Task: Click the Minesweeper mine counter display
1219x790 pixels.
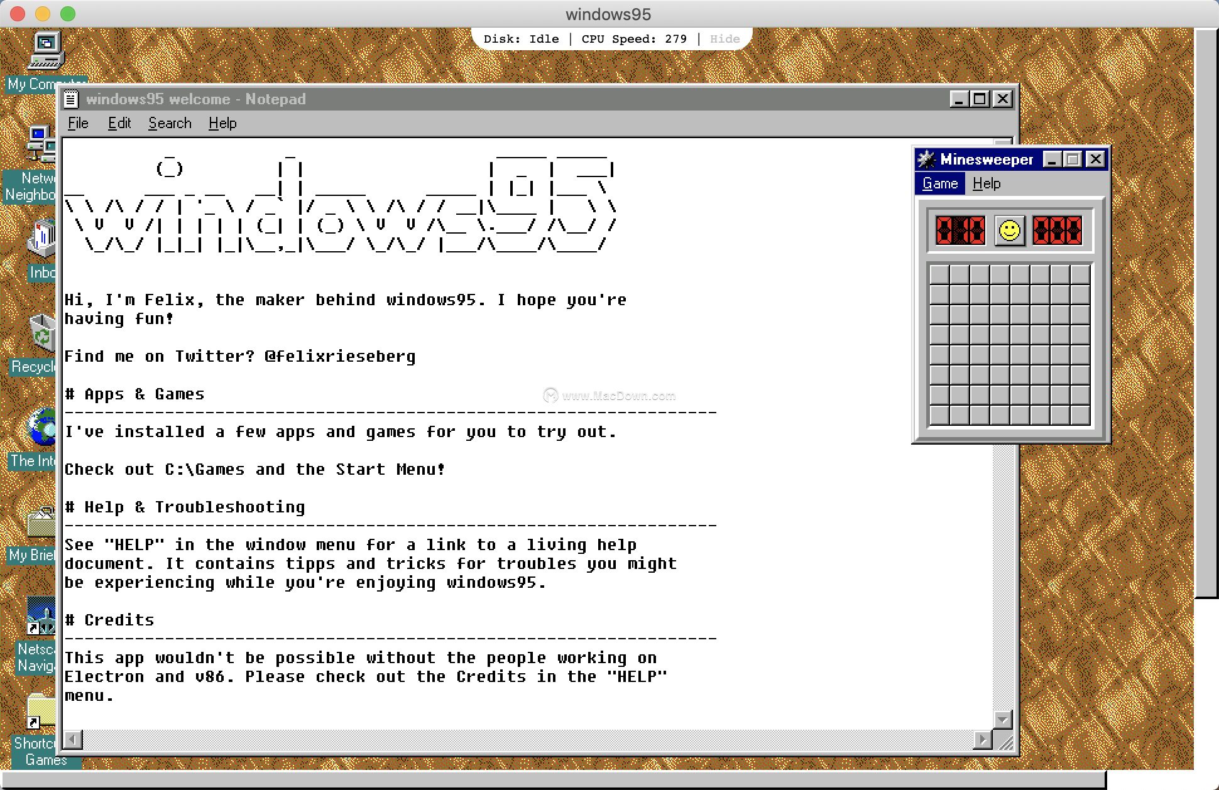Action: 961,230
